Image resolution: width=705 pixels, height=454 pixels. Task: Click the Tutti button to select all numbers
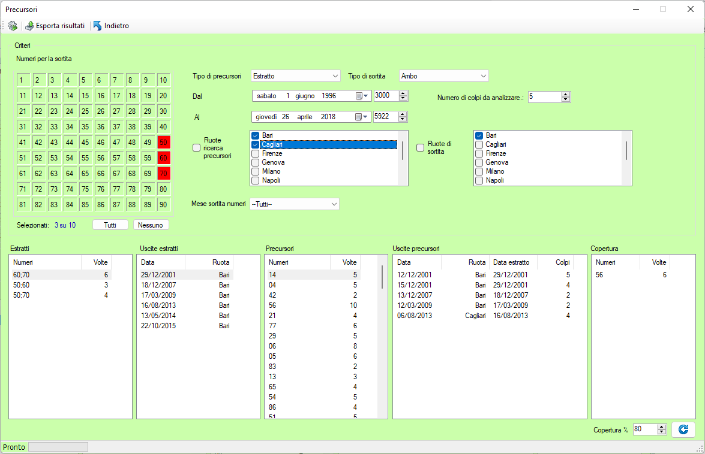pos(110,225)
